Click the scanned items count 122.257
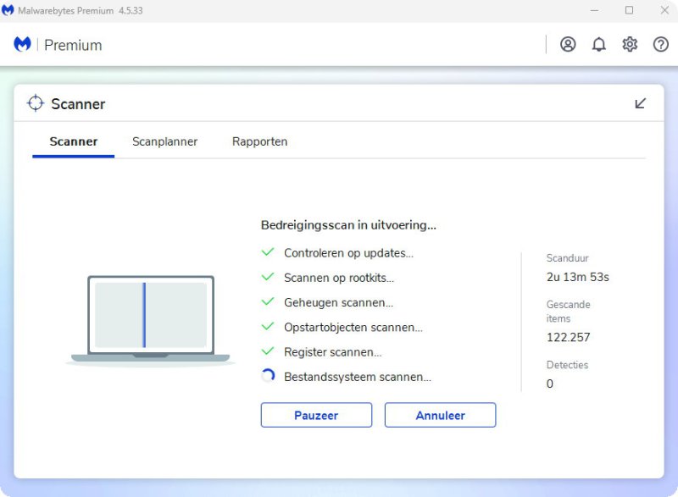Viewport: 678px width, 497px height. (568, 337)
